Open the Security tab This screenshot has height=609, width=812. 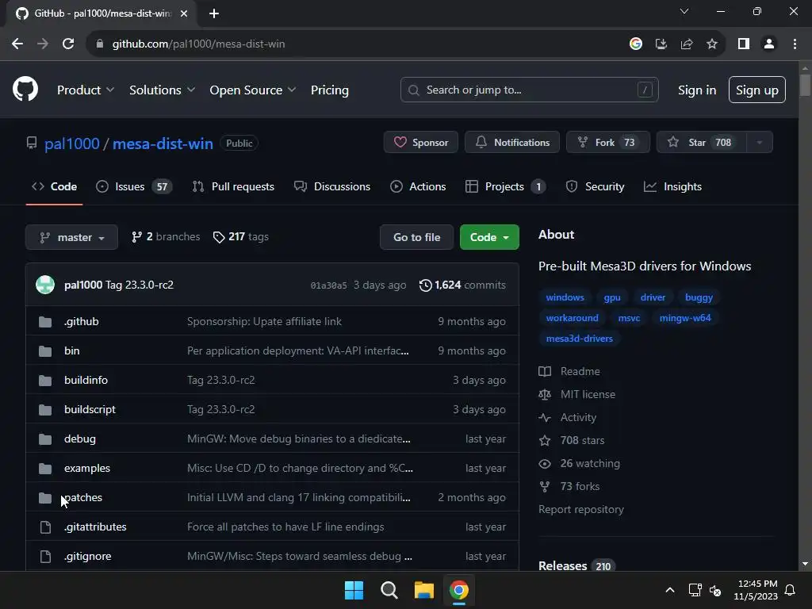pyautogui.click(x=595, y=186)
